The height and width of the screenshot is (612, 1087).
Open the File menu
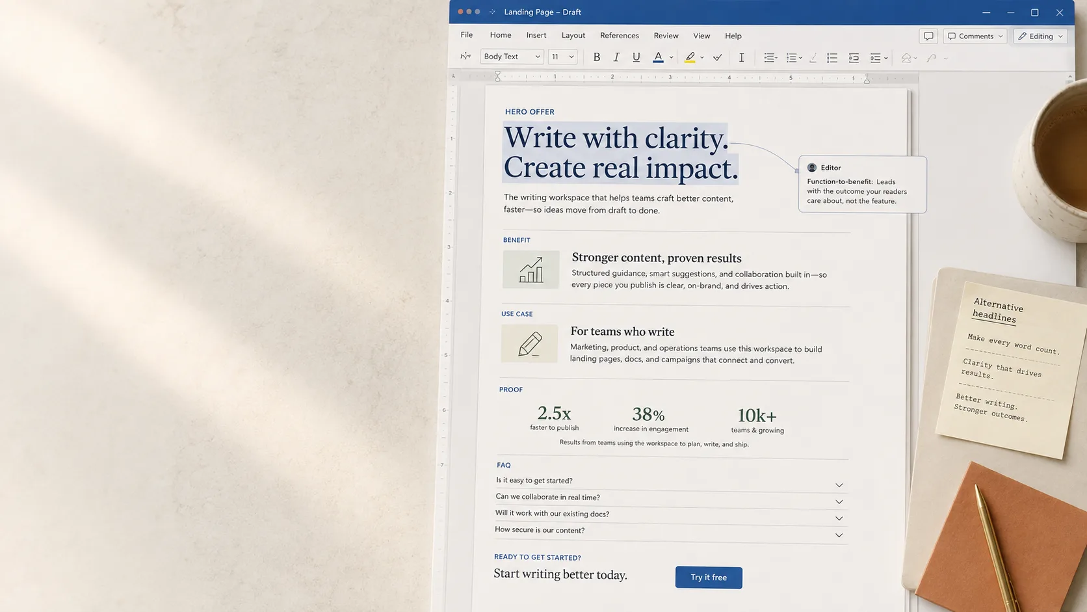[x=467, y=35]
